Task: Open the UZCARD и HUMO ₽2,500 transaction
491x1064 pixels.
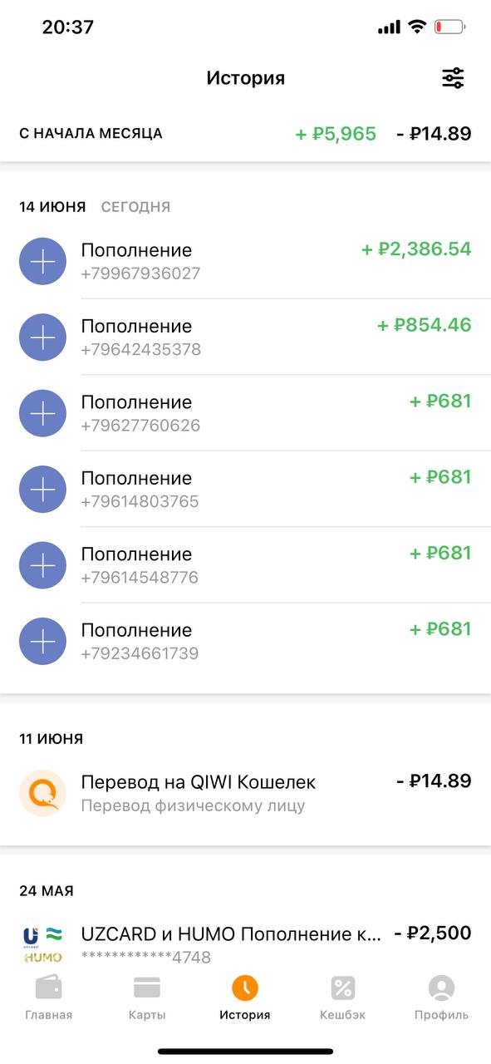Action: pos(245,945)
